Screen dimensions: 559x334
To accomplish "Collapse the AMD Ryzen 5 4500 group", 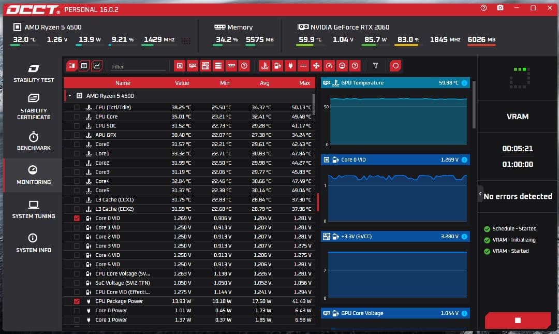I will tap(70, 96).
